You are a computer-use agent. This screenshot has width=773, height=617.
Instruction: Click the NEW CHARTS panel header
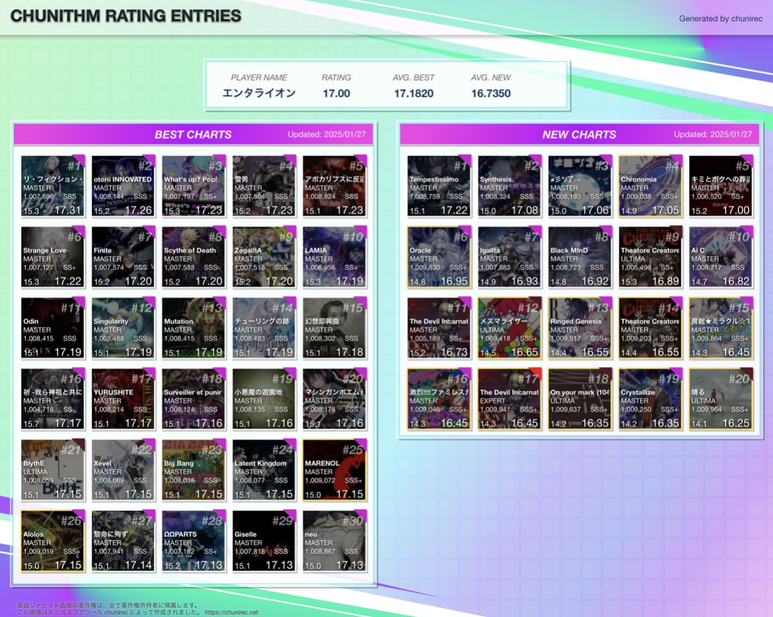click(579, 134)
